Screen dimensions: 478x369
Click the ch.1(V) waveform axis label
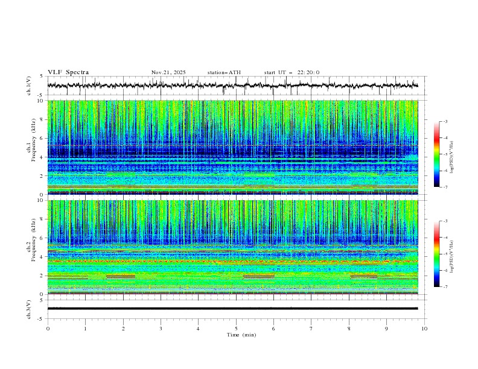[28, 86]
